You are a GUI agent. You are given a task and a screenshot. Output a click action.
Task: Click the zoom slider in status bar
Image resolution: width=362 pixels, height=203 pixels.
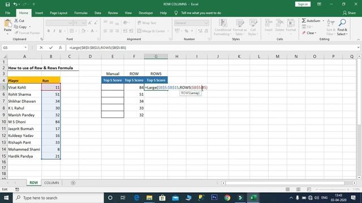pos(332,189)
